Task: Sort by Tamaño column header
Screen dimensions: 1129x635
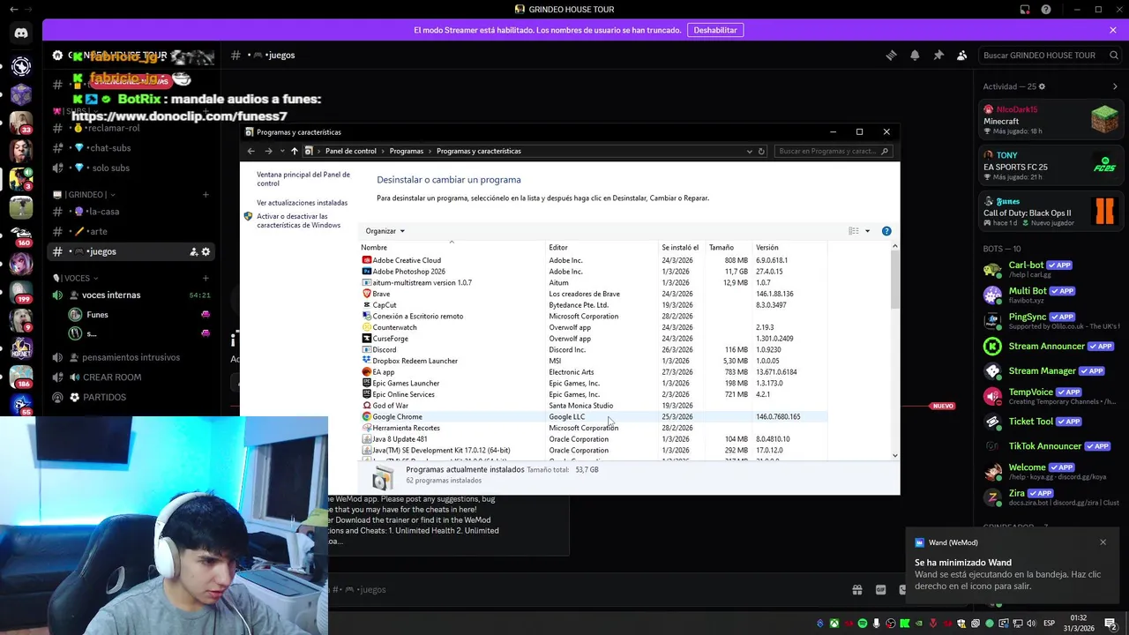Action: coord(728,248)
